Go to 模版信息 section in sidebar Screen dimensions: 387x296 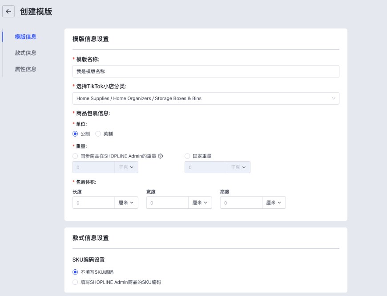coord(25,36)
